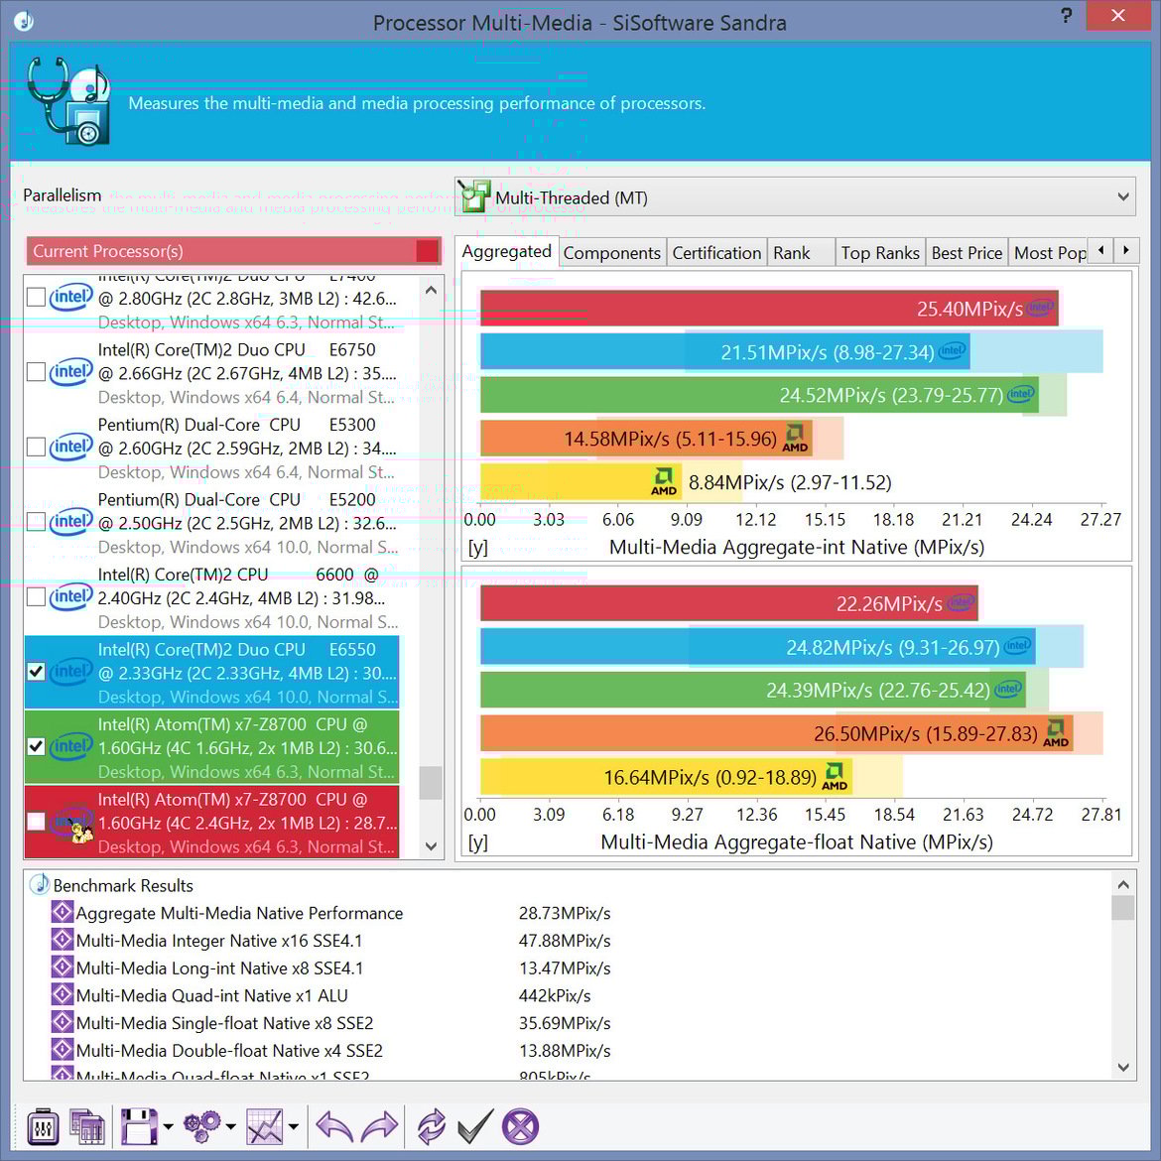The height and width of the screenshot is (1161, 1161).
Task: Open the Rank tab
Action: click(801, 252)
